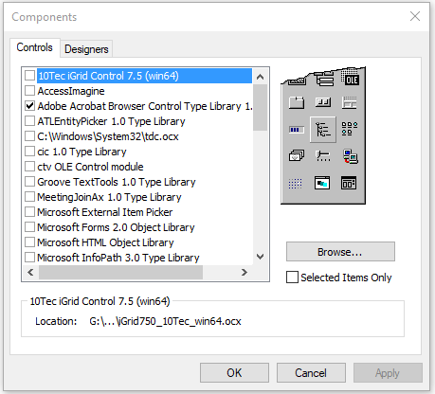
Task: Click the picture window icon with teal squares
Action: tap(322, 183)
